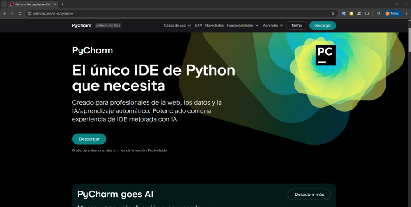Open Chrome's three-dot menu

407,13
